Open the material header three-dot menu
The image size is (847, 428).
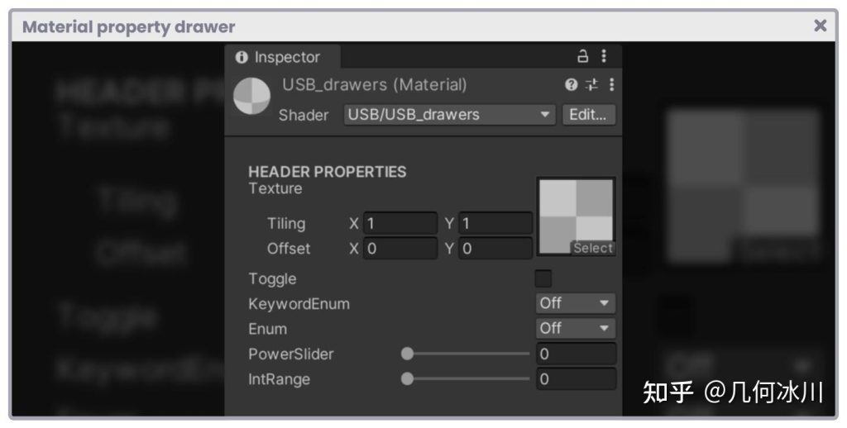point(611,84)
